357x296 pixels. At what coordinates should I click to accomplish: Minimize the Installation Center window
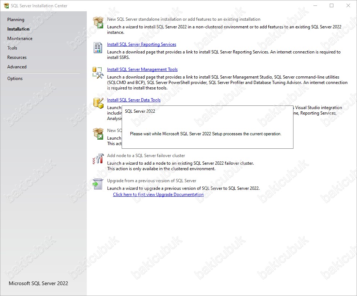click(x=315, y=6)
